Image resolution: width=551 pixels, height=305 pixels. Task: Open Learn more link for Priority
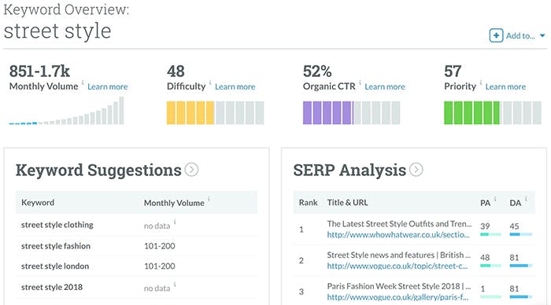pos(505,86)
